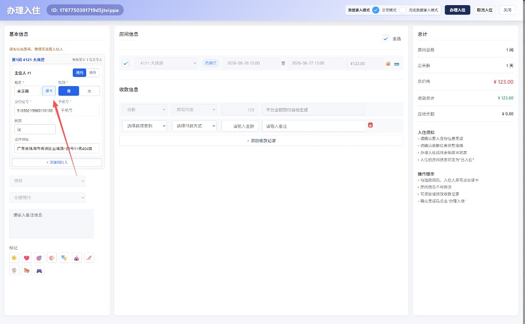Click the 第1间 4121 大床房 room header
Viewport: 525px width, 324px height.
[28, 59]
